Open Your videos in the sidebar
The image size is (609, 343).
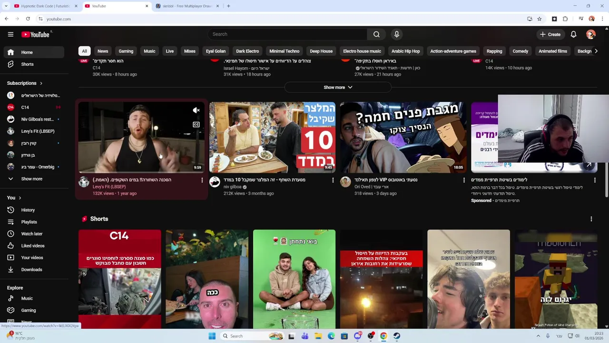point(33,258)
